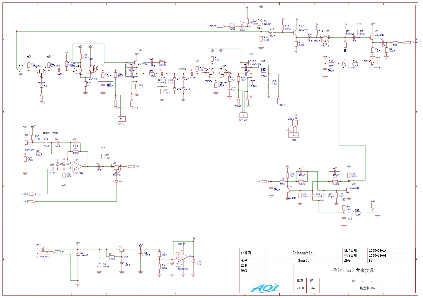Select the CN1-4/3 two-pin connector

[122, 119]
